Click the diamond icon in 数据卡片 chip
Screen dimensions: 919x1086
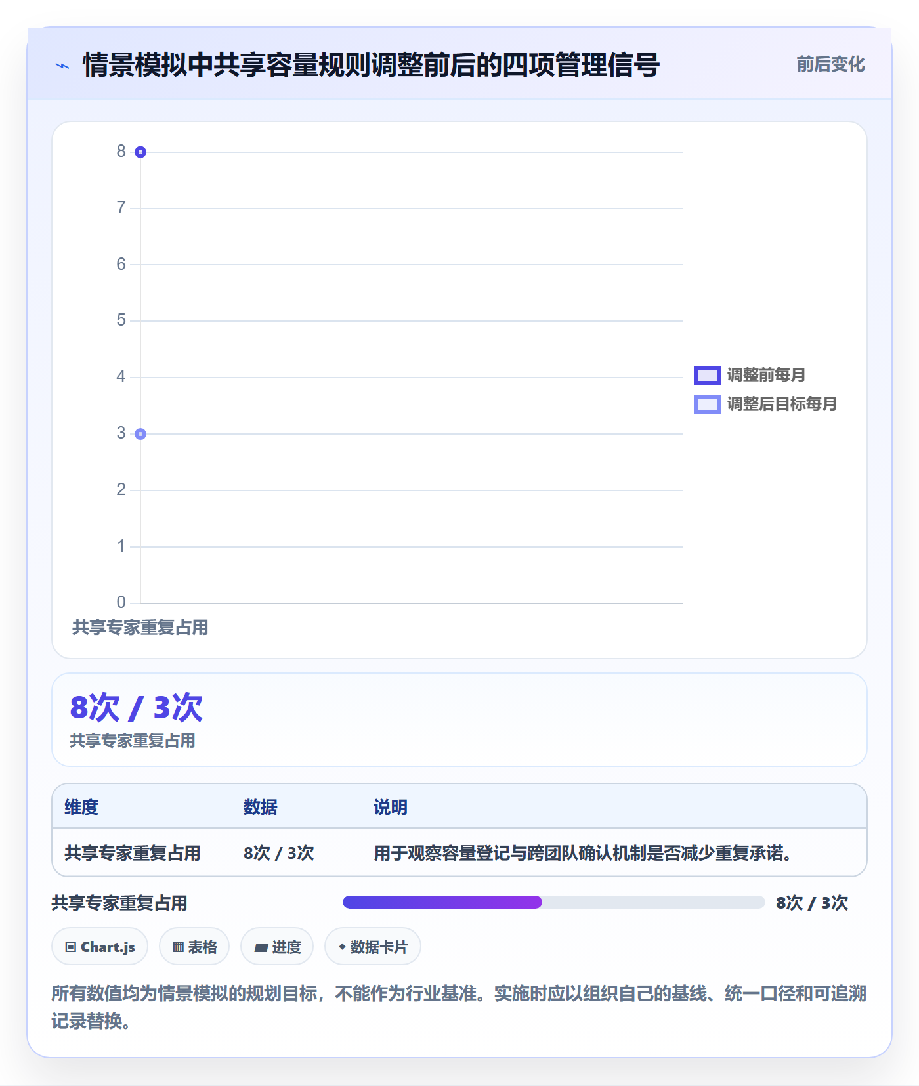pos(342,947)
